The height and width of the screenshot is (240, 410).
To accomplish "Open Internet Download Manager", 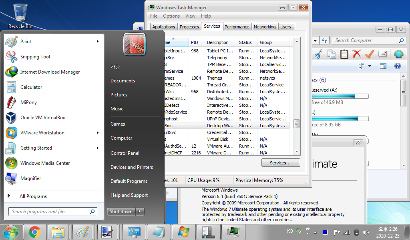I will tap(54, 72).
